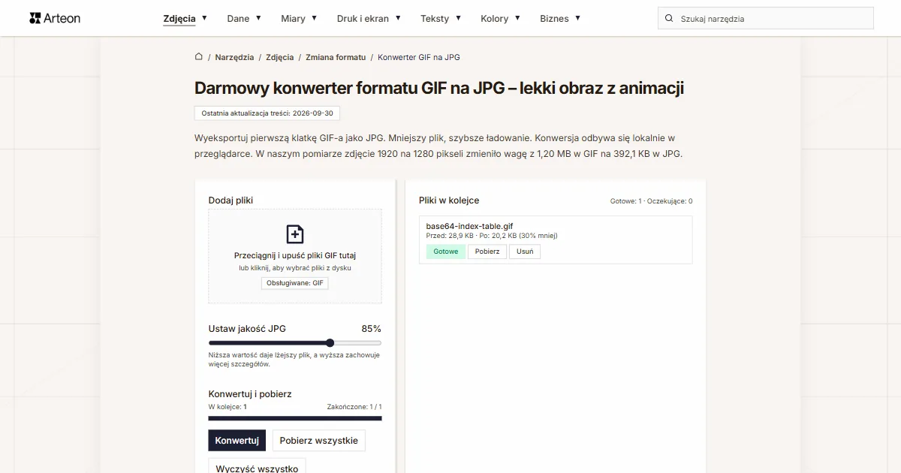Click the Arteon logo icon

tap(35, 18)
